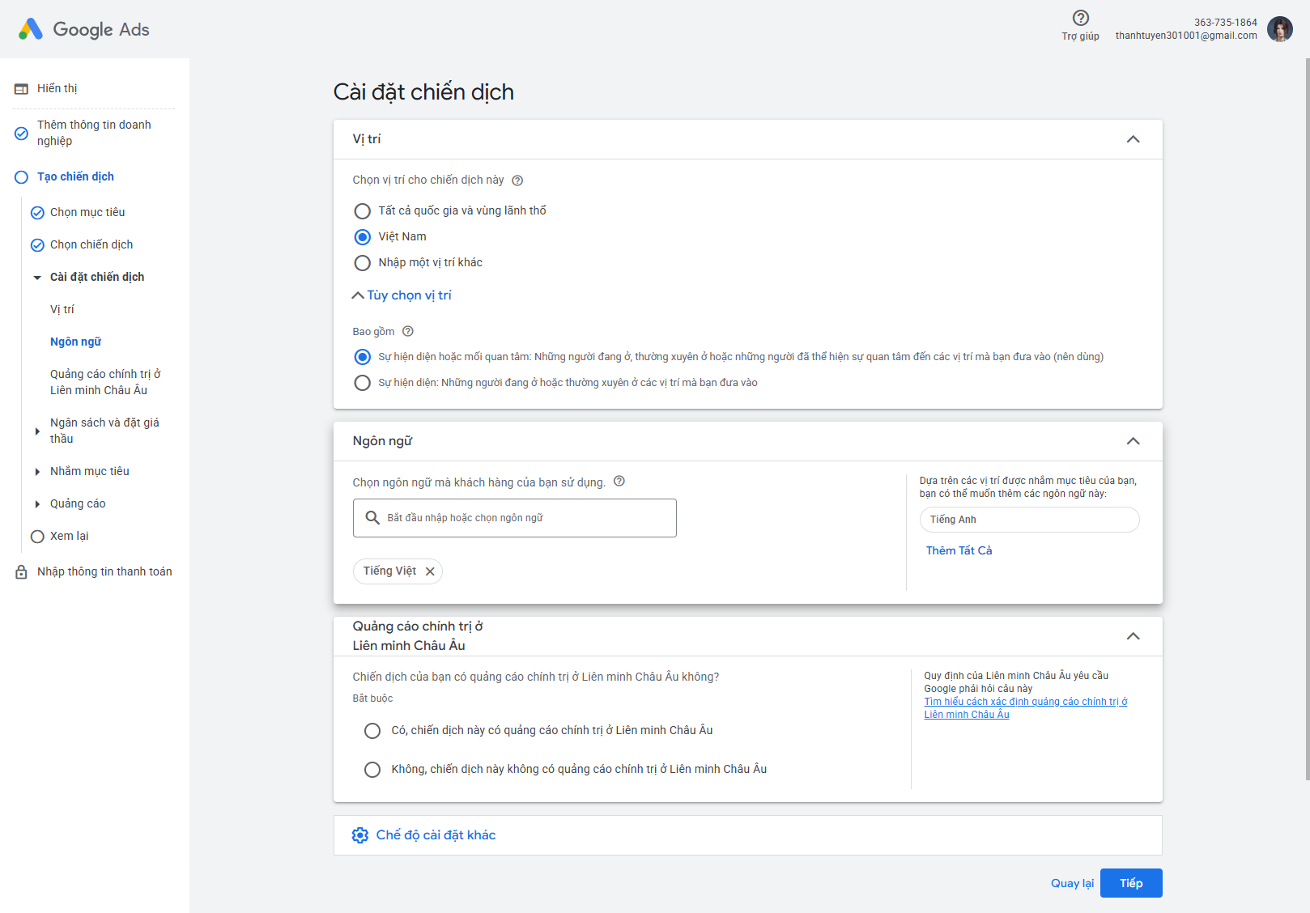Click the circle icon beside Xem lại
This screenshot has height=913, width=1310.
37,537
